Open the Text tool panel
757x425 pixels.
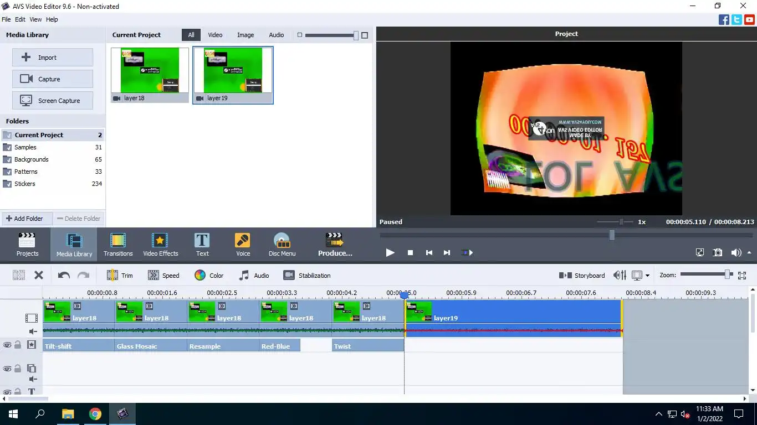202,245
